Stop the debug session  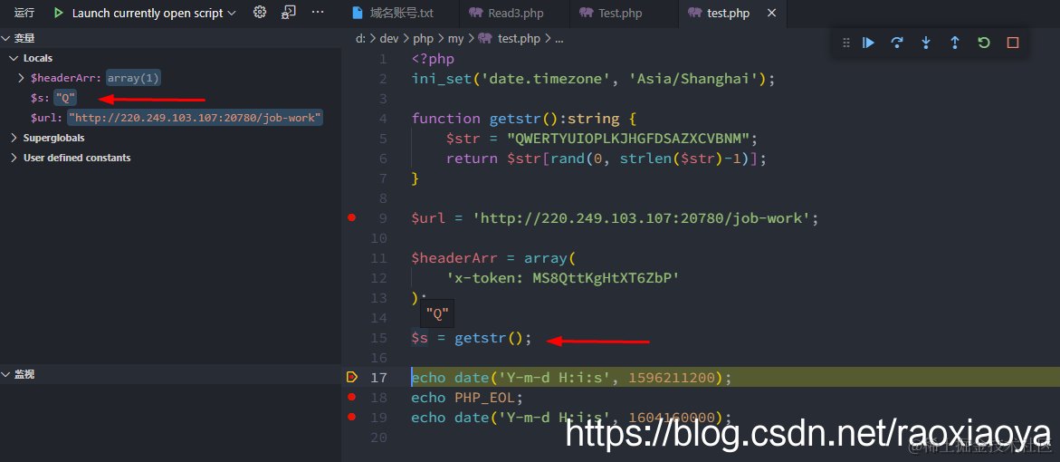pyautogui.click(x=1013, y=43)
